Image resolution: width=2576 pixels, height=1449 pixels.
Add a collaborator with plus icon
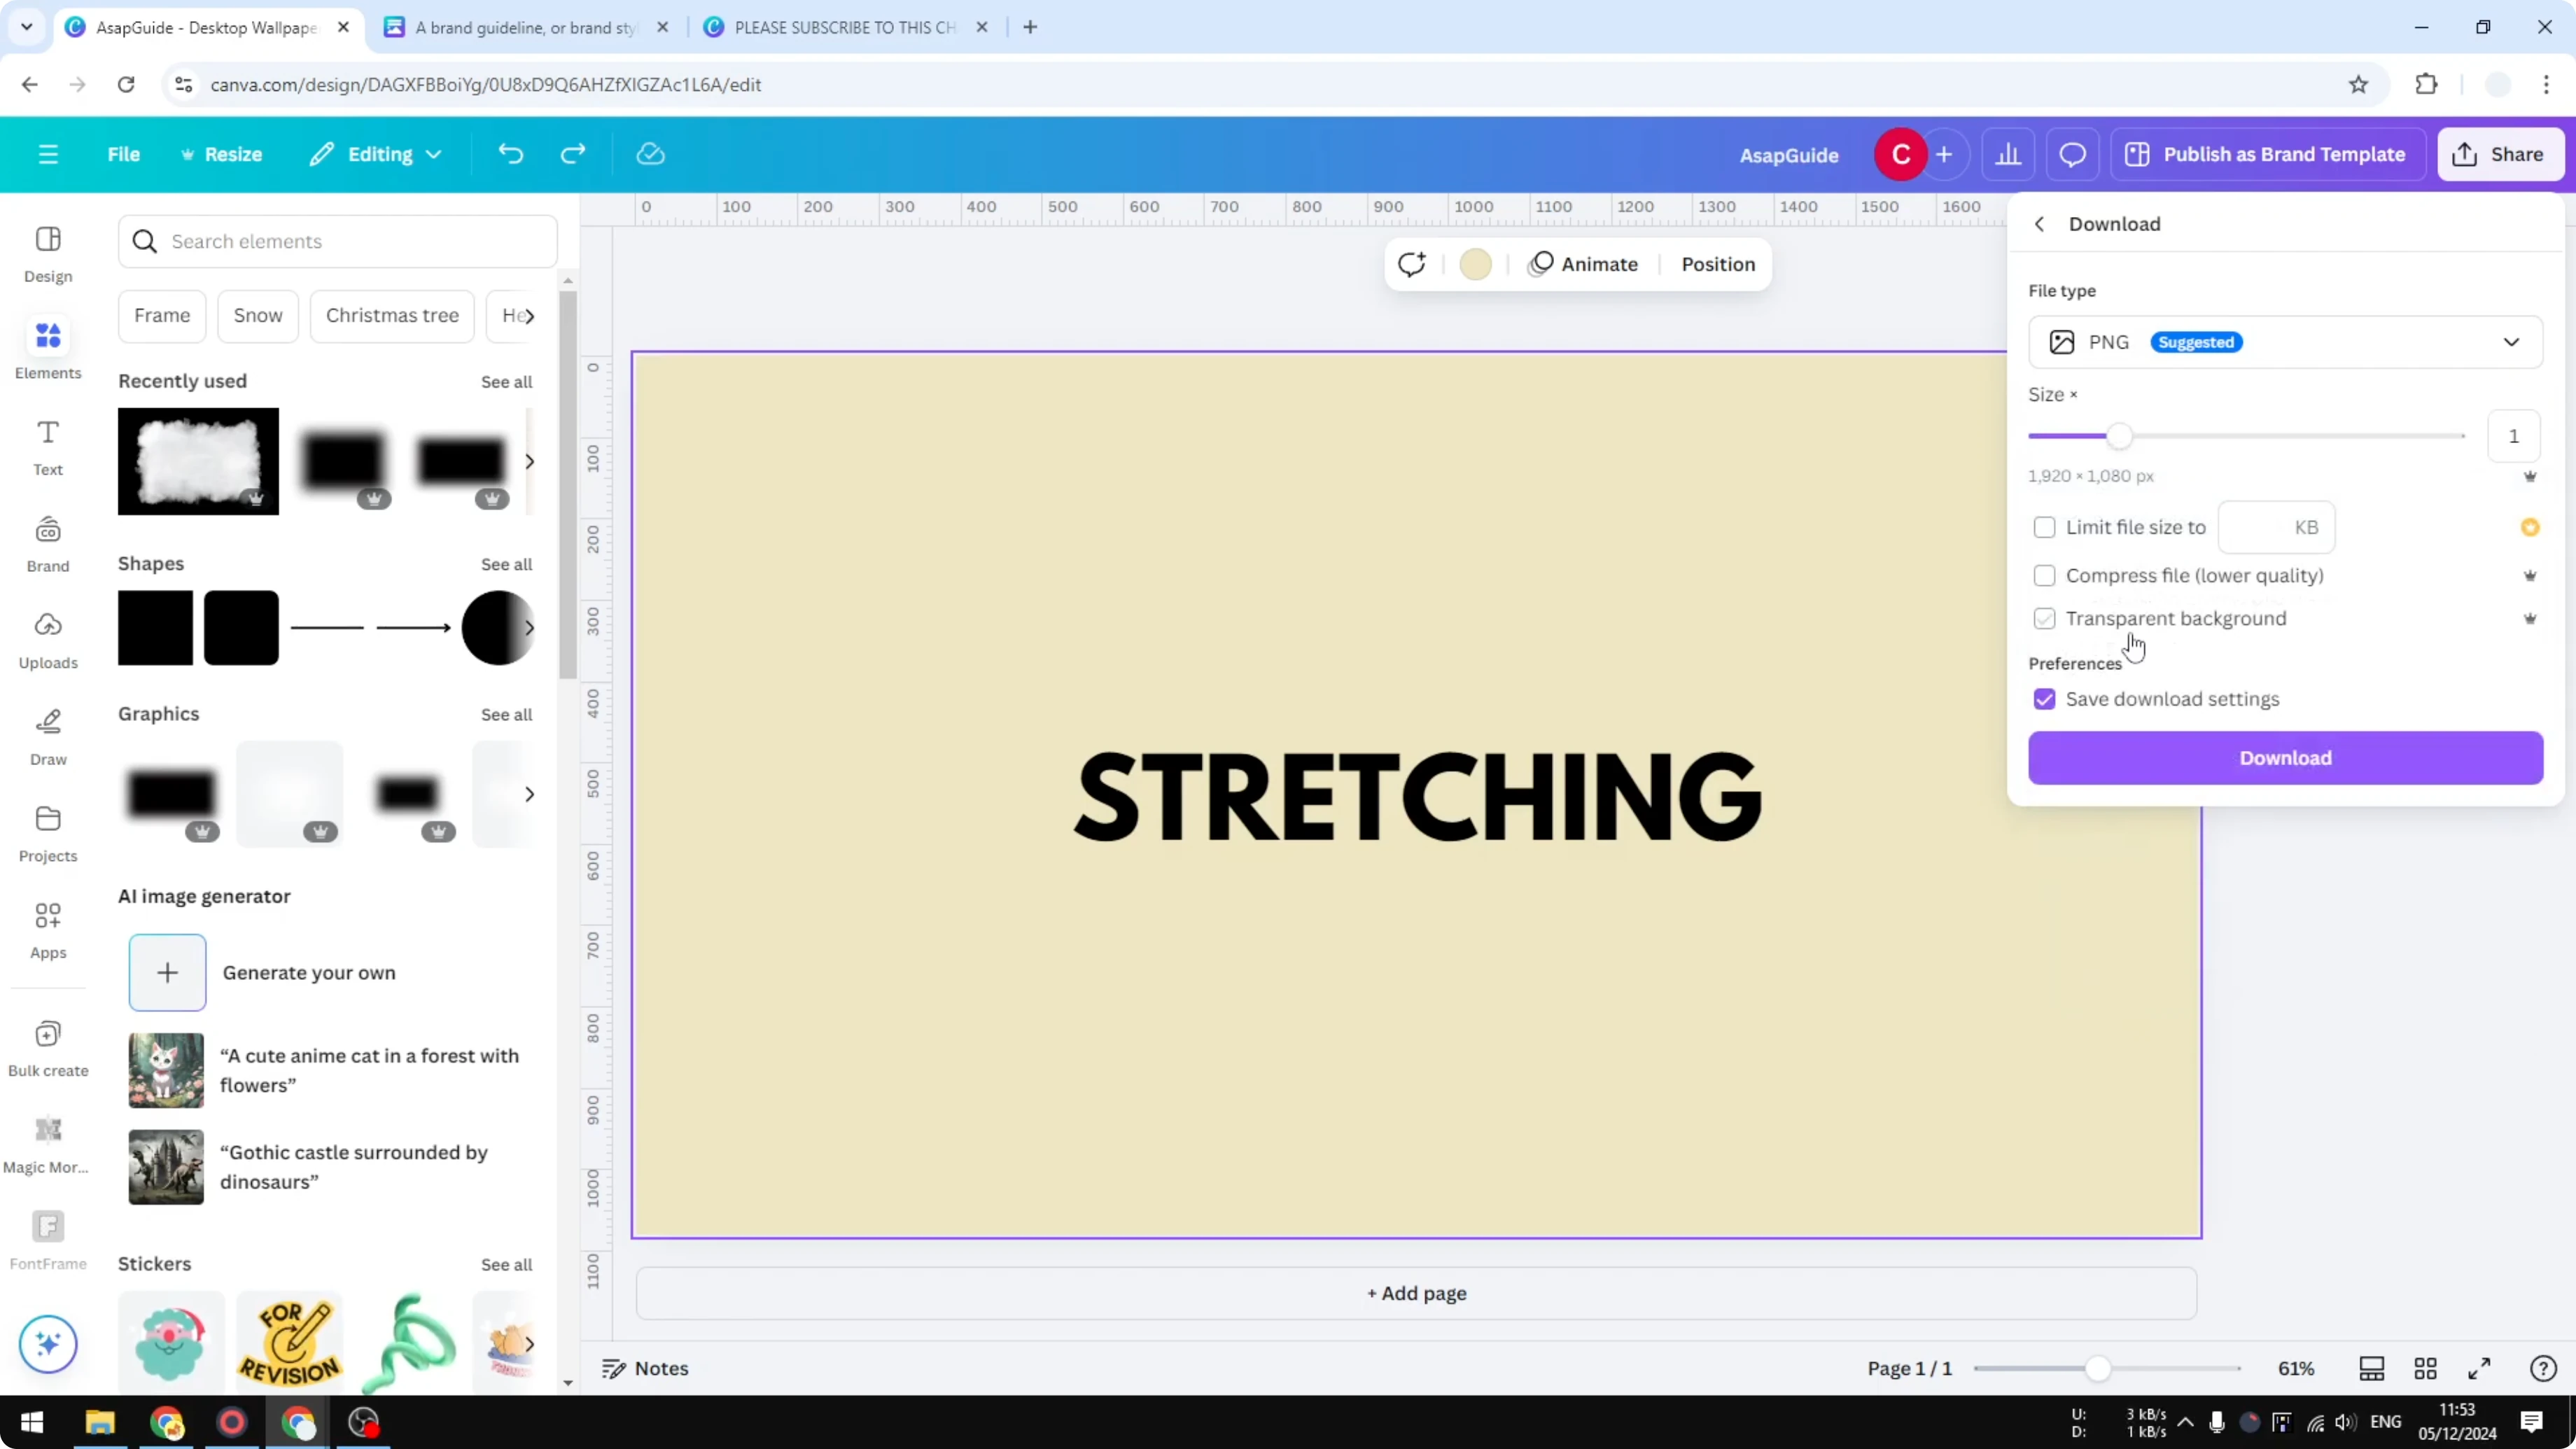point(1944,155)
